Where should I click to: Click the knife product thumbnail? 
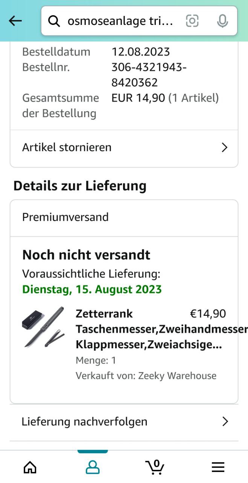[43, 327]
